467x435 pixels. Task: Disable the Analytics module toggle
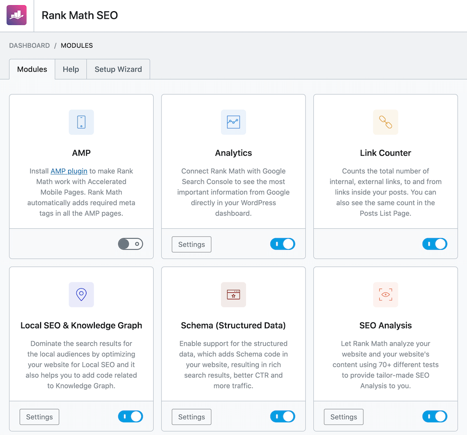pyautogui.click(x=283, y=244)
